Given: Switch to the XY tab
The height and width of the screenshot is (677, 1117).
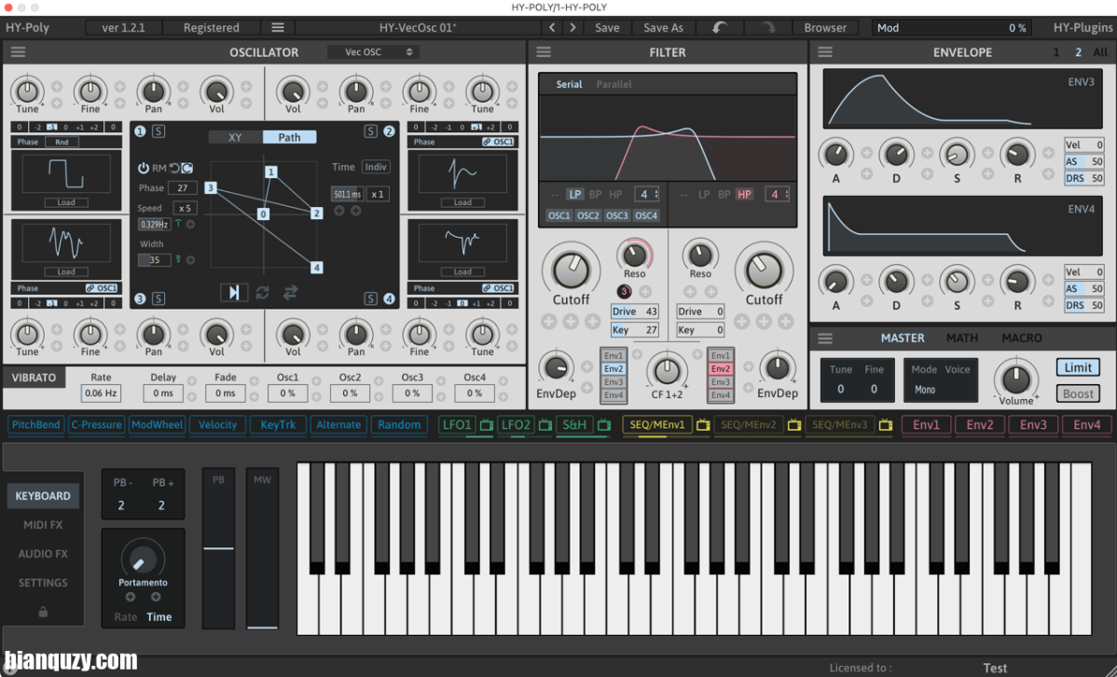Looking at the screenshot, I should click(235, 137).
